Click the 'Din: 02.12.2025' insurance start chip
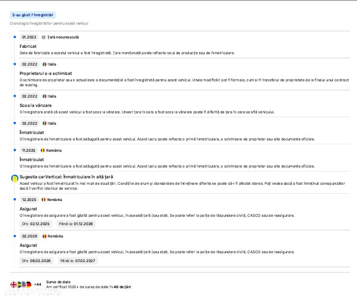Screen dimensions: 357x300 tap(36, 224)
